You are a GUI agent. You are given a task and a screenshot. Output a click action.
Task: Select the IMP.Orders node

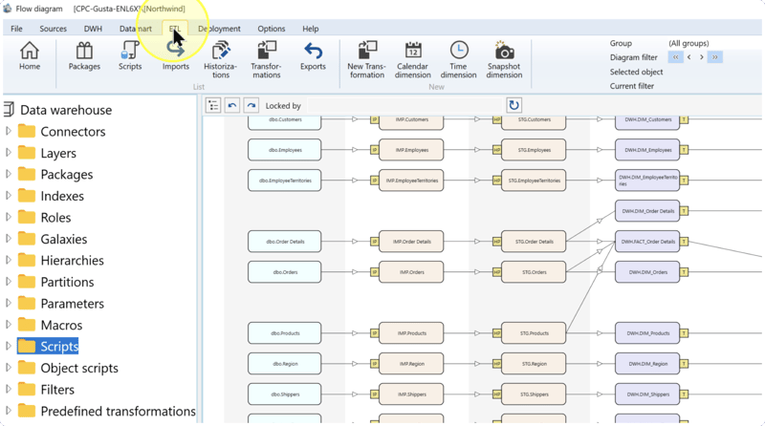pyautogui.click(x=411, y=272)
